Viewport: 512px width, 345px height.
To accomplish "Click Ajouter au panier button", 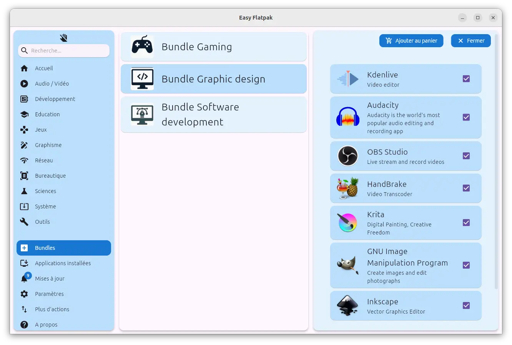I will [411, 41].
